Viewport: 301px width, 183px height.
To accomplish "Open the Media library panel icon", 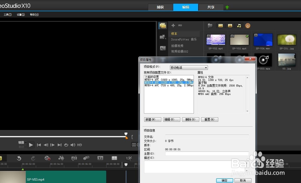I will pyautogui.click(x=163, y=26).
